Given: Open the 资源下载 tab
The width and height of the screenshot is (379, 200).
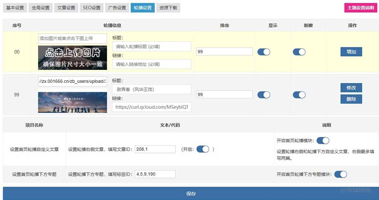Looking at the screenshot, I should click(x=168, y=8).
